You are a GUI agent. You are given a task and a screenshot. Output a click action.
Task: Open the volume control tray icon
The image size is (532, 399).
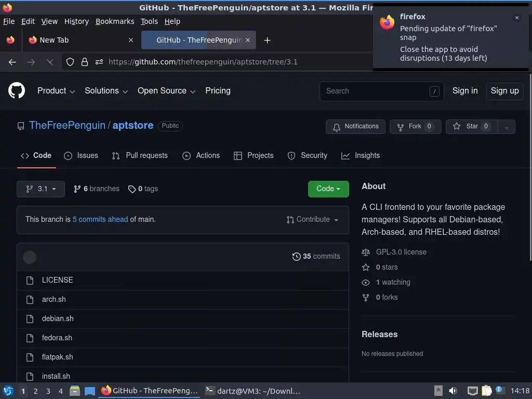(453, 391)
